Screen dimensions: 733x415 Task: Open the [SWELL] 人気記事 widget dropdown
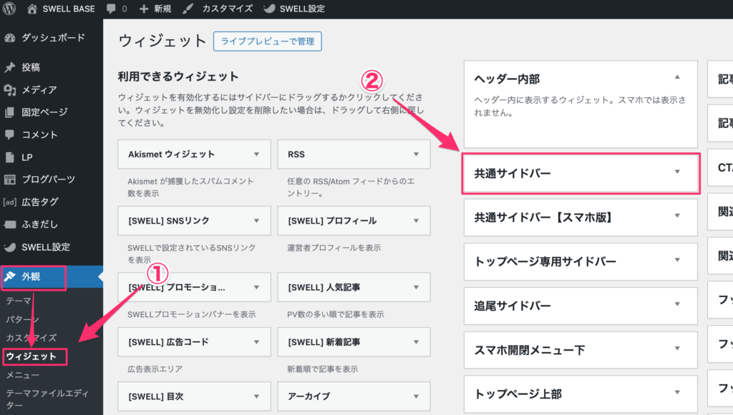tap(417, 287)
